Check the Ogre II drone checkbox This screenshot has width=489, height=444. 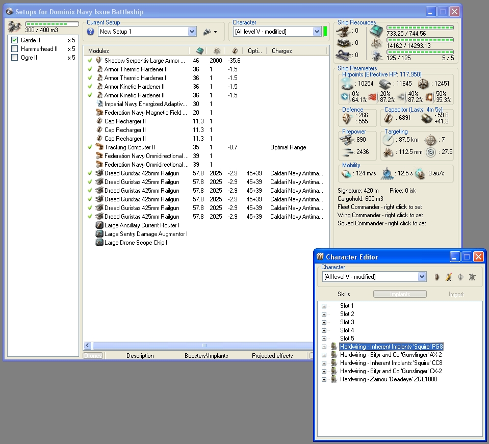15,58
